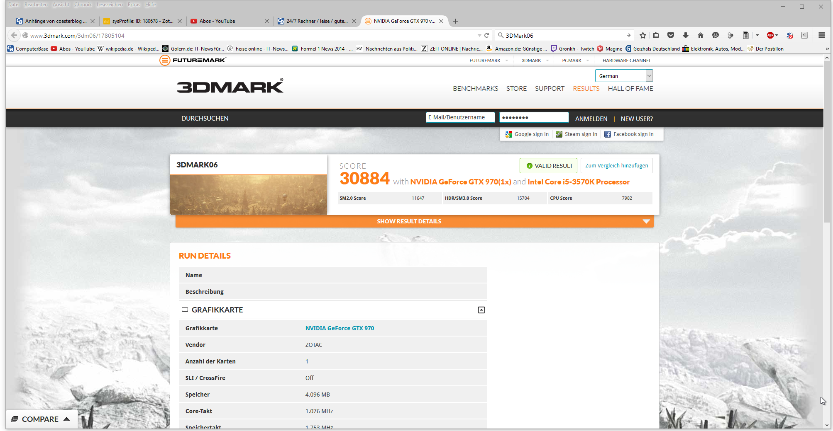Viewport: 833px width, 431px height.
Task: Click the Pocket save icon
Action: [671, 35]
